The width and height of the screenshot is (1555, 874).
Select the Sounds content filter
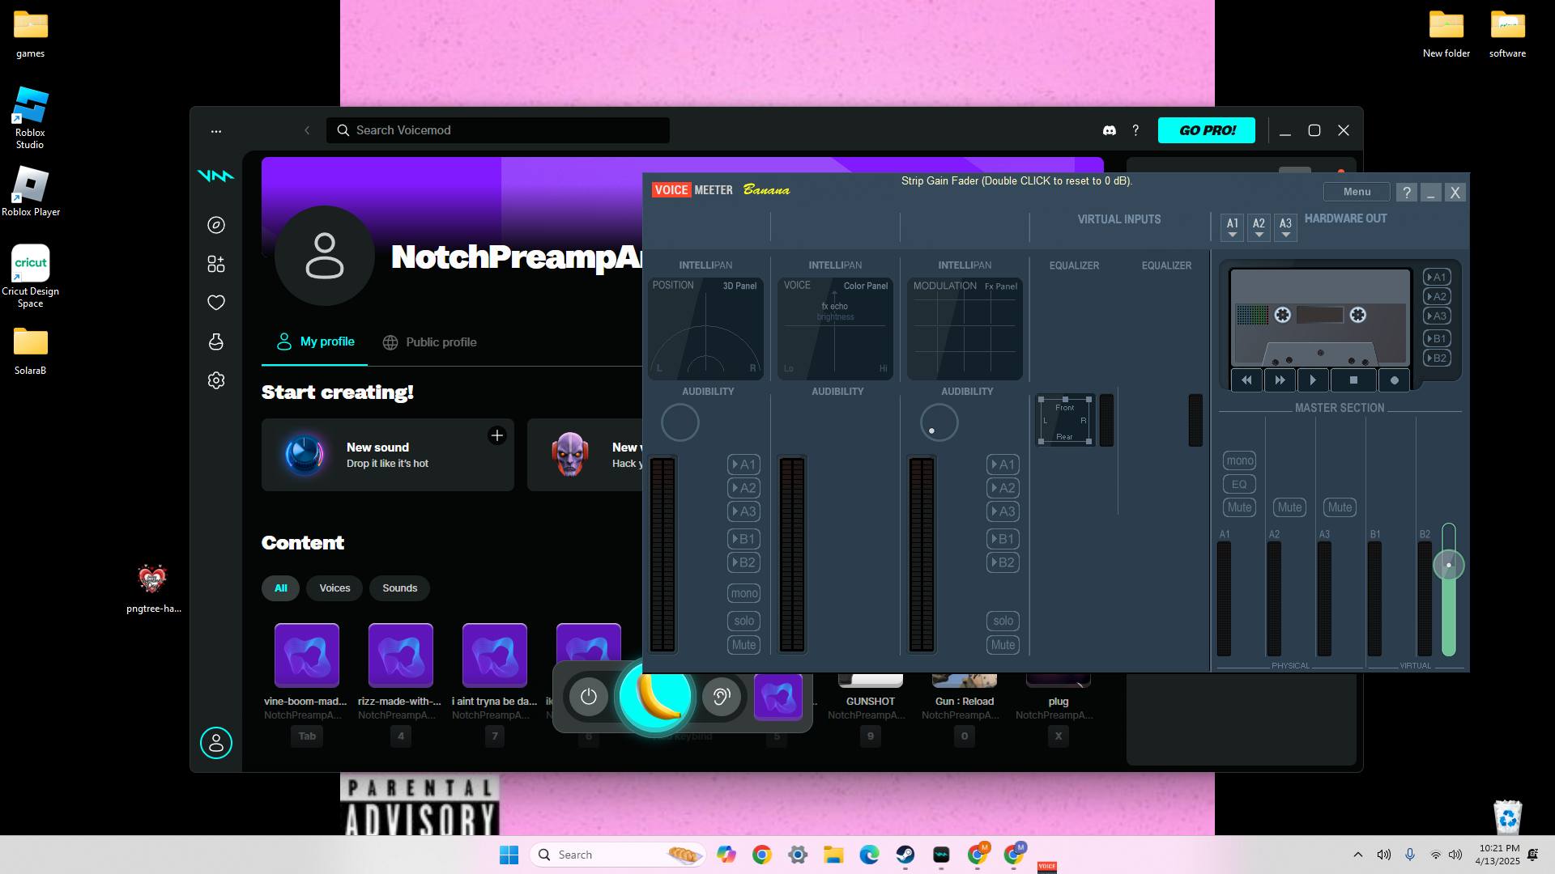(x=399, y=588)
